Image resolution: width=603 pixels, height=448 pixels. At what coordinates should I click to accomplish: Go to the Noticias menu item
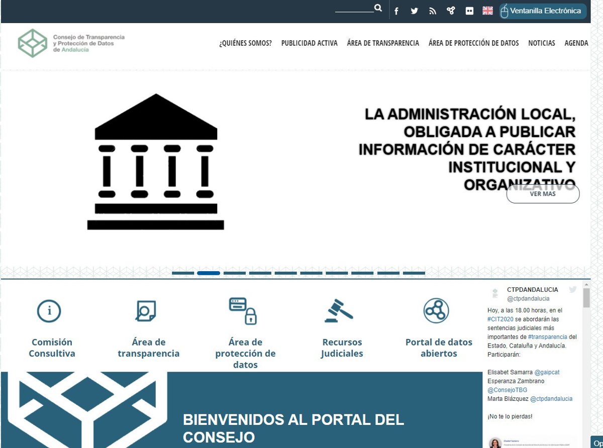[x=541, y=43]
